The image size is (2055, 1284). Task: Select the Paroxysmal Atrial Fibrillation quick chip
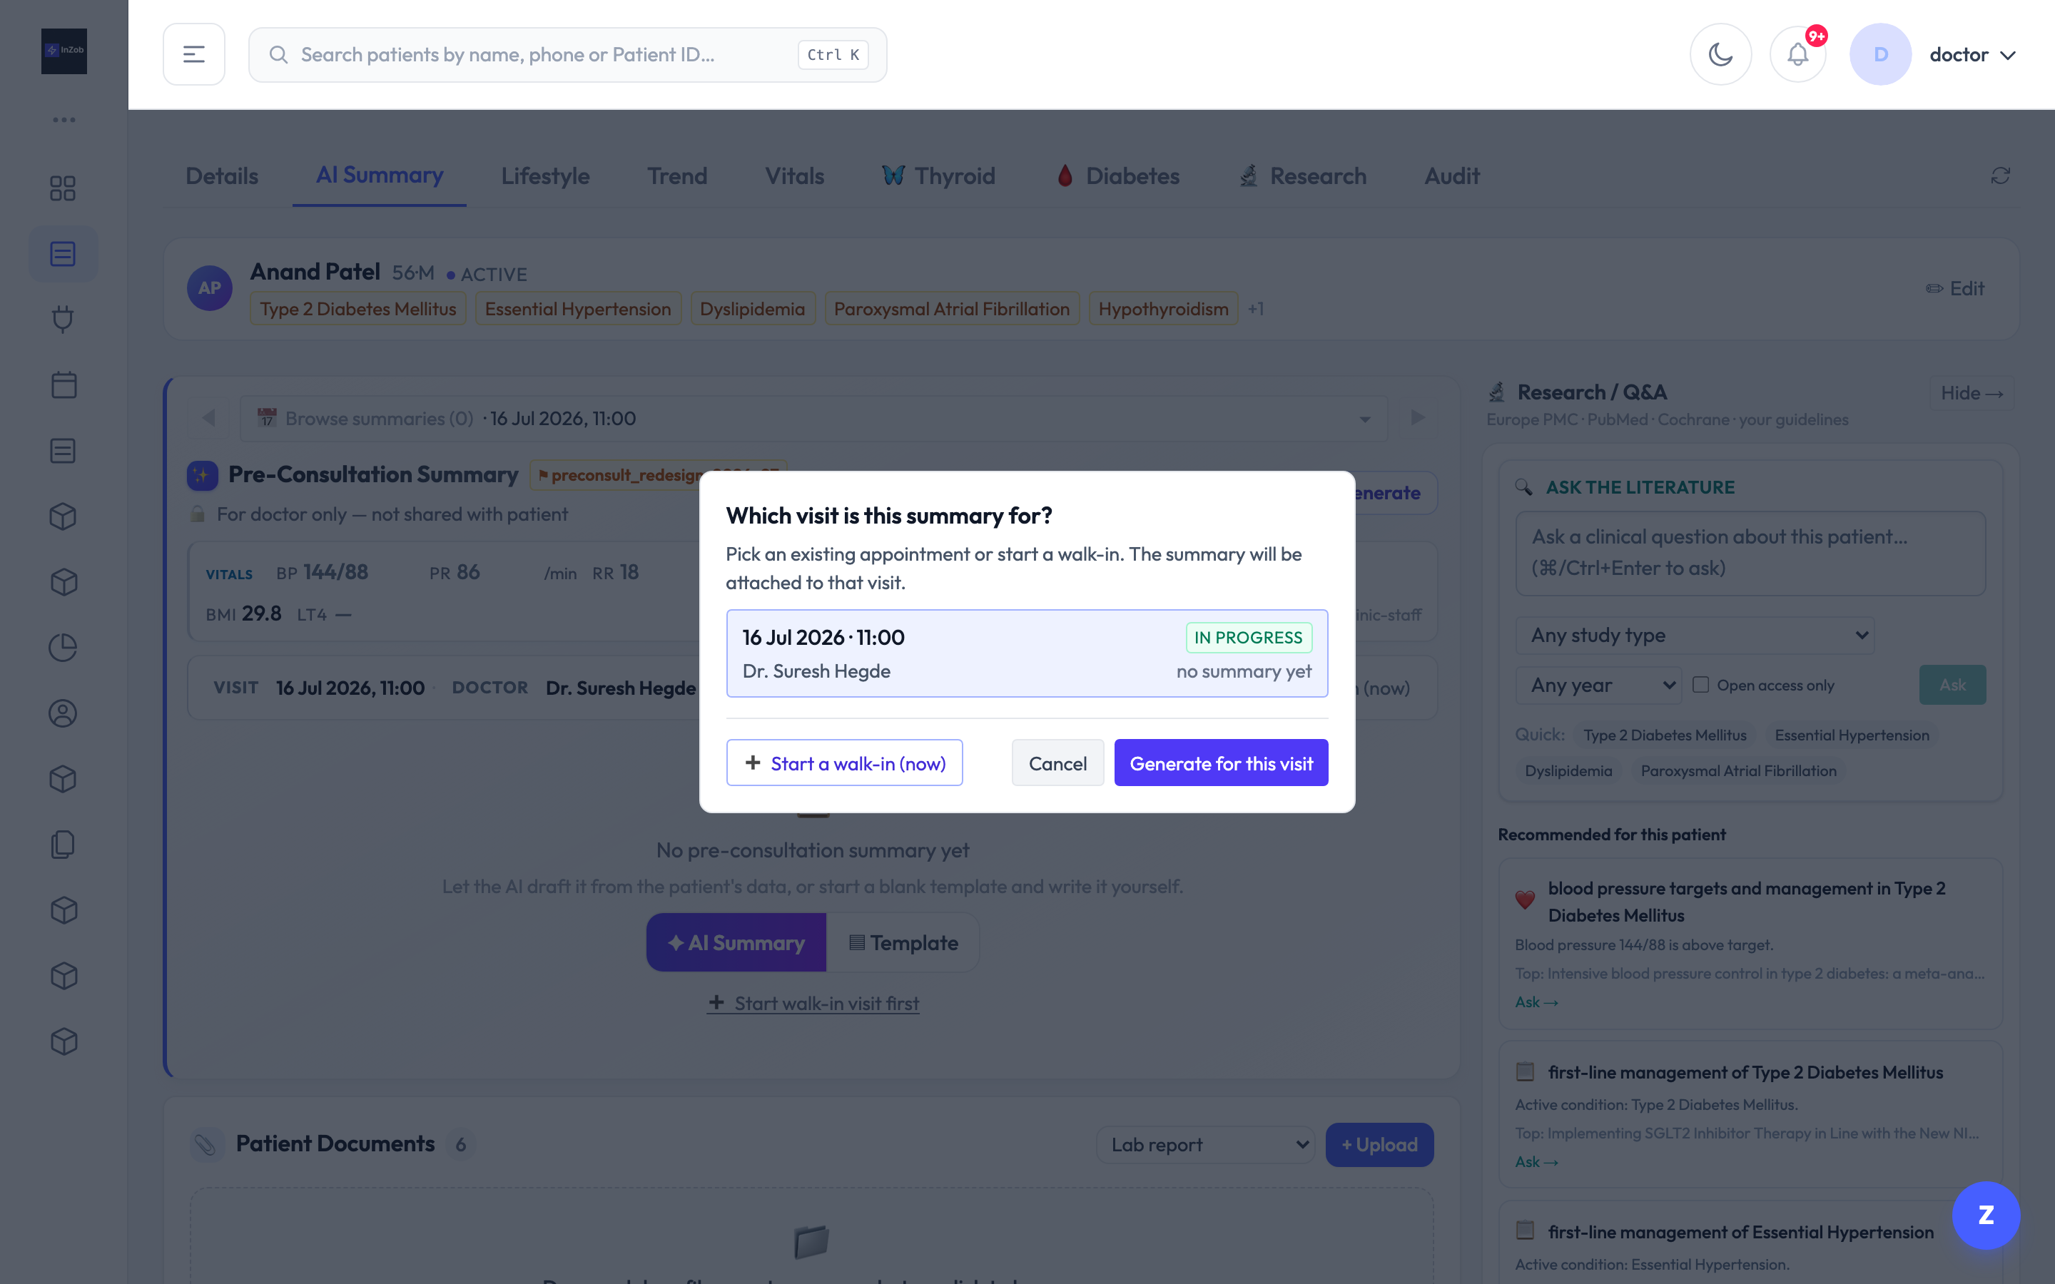pyautogui.click(x=1738, y=770)
